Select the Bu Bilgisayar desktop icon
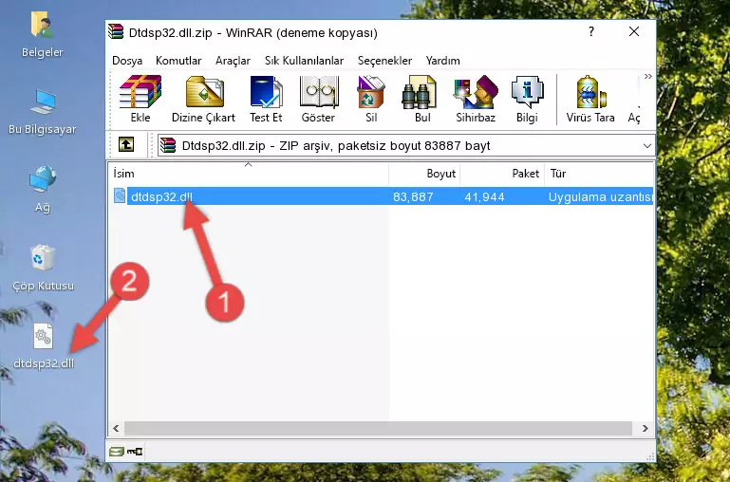The image size is (730, 482). tap(42, 112)
